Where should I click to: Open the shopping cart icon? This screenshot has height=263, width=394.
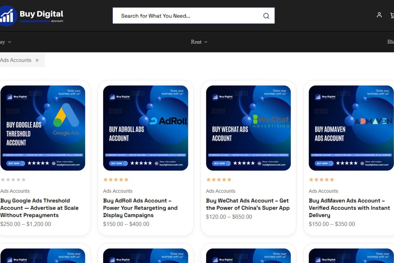(392, 15)
